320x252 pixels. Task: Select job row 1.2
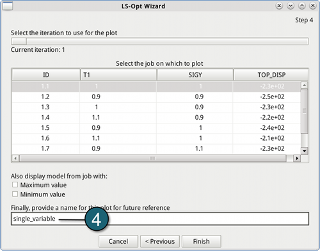(156, 97)
